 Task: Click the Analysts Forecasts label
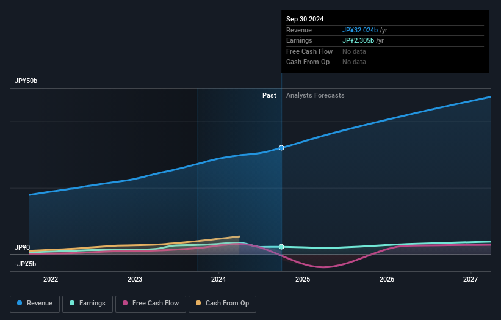[315, 96]
